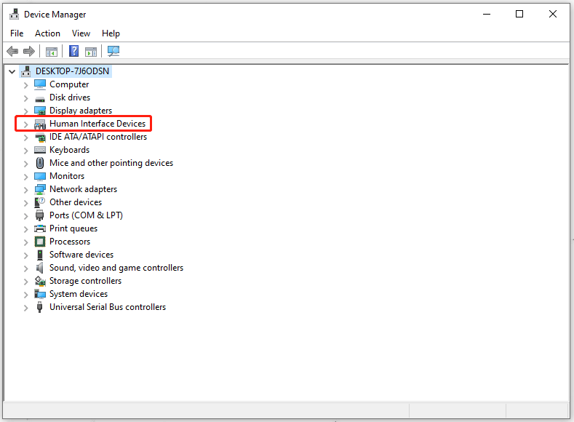
Task: Click the Keyboards category icon
Action: coord(40,150)
